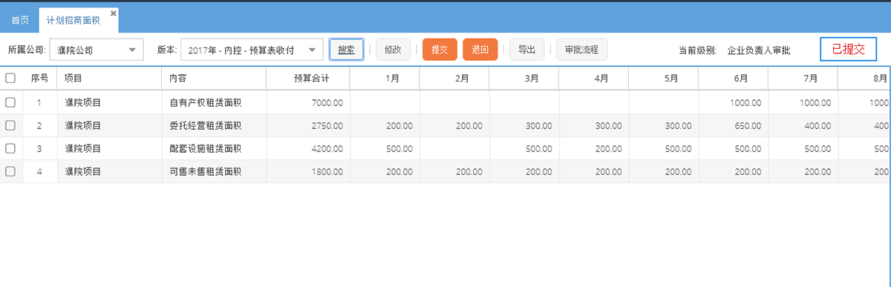This screenshot has height=287, width=891.
Task: Click the 1800.00 budget total cell
Action: click(307, 171)
